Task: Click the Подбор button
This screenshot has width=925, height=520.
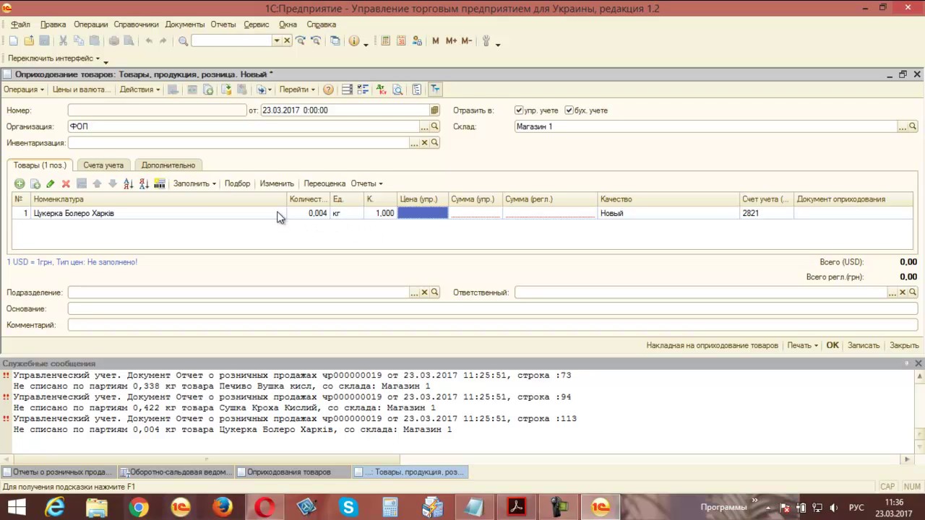Action: coord(237,183)
